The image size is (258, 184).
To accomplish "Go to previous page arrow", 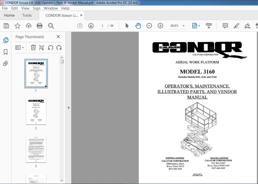I will 80,26.
